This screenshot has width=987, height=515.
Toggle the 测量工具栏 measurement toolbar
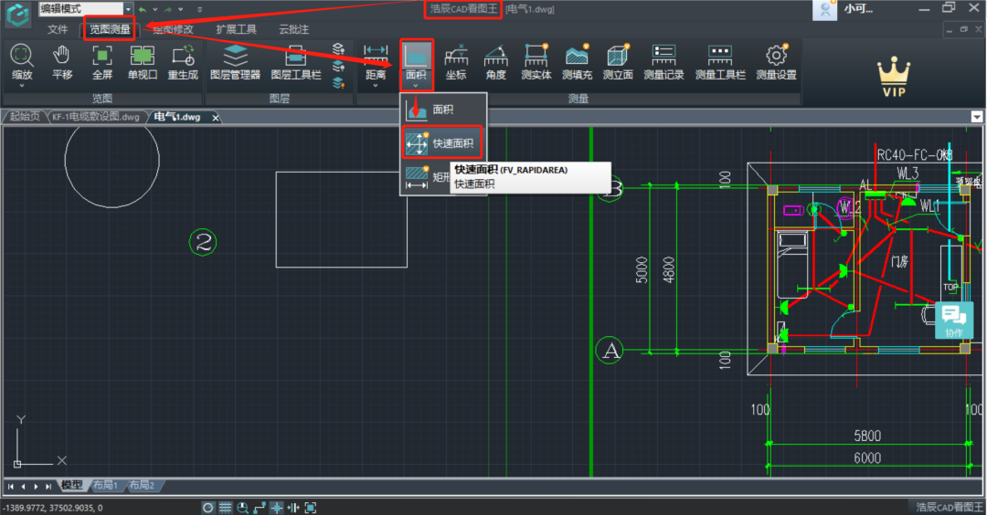(719, 60)
